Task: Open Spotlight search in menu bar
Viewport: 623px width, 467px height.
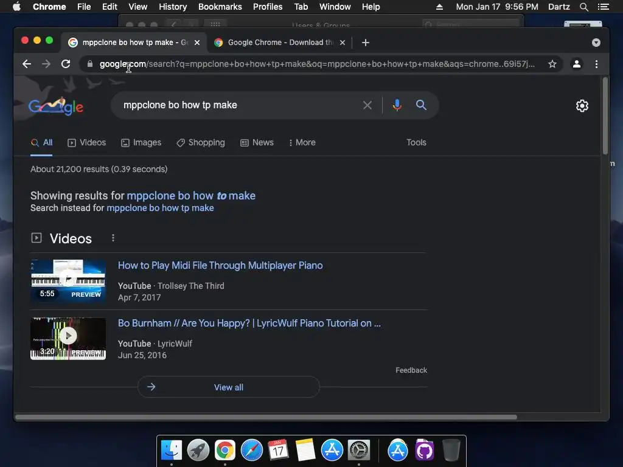Action: (x=583, y=7)
